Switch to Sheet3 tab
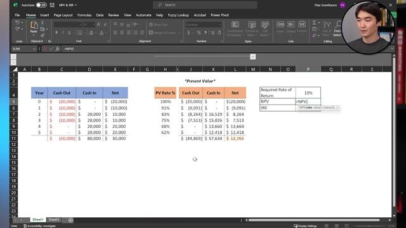The width and height of the screenshot is (406, 228). pyautogui.click(x=54, y=220)
